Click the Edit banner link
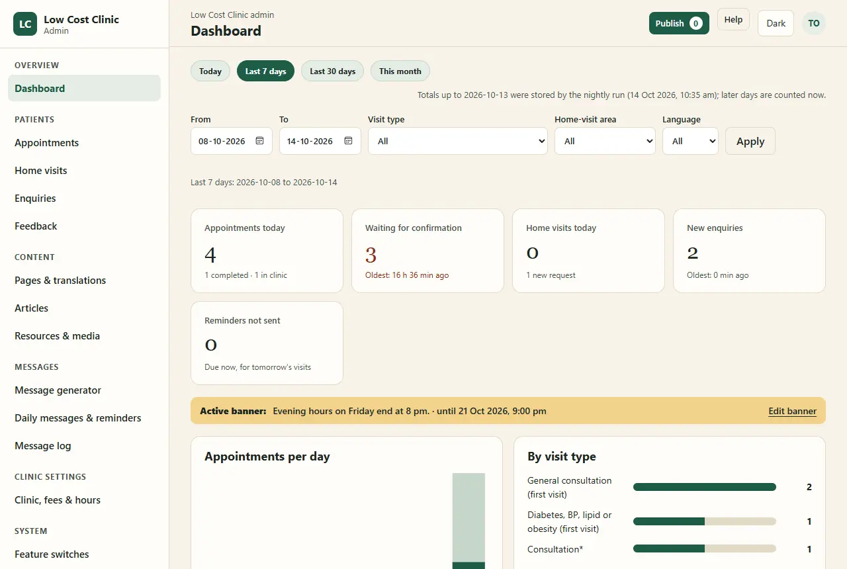The height and width of the screenshot is (569, 847). (x=792, y=411)
